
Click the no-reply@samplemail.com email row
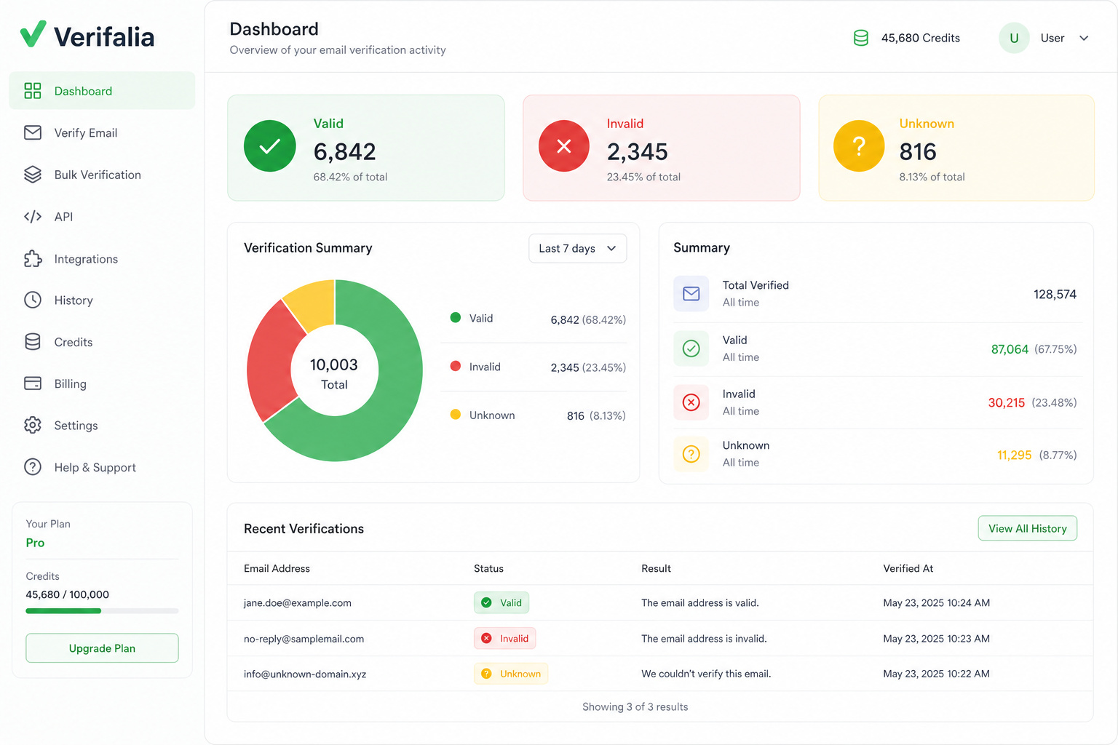660,638
